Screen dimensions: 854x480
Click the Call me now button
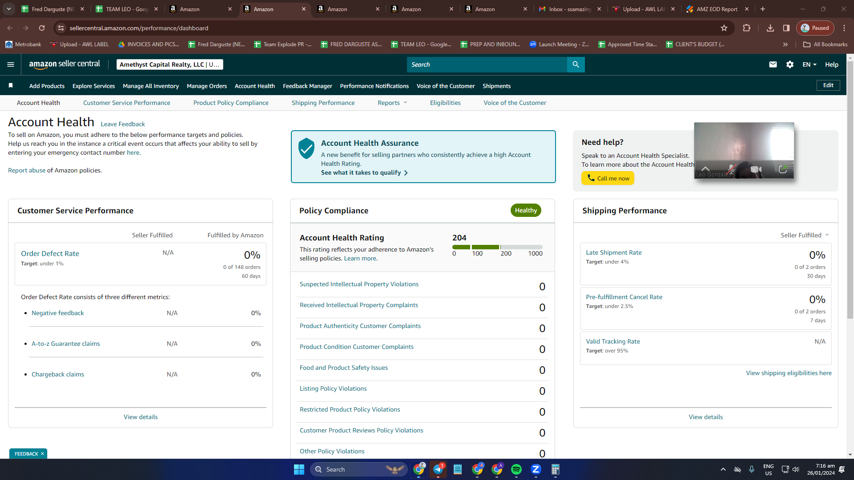click(608, 178)
